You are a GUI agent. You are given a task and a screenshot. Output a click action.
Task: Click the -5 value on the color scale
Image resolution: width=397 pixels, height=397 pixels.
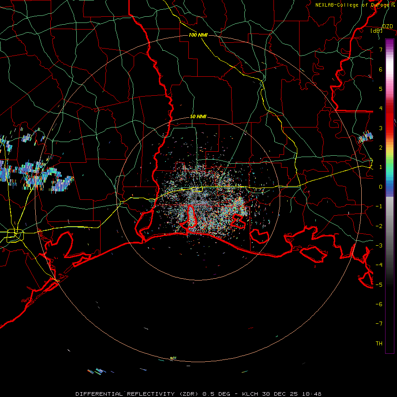coord(379,285)
